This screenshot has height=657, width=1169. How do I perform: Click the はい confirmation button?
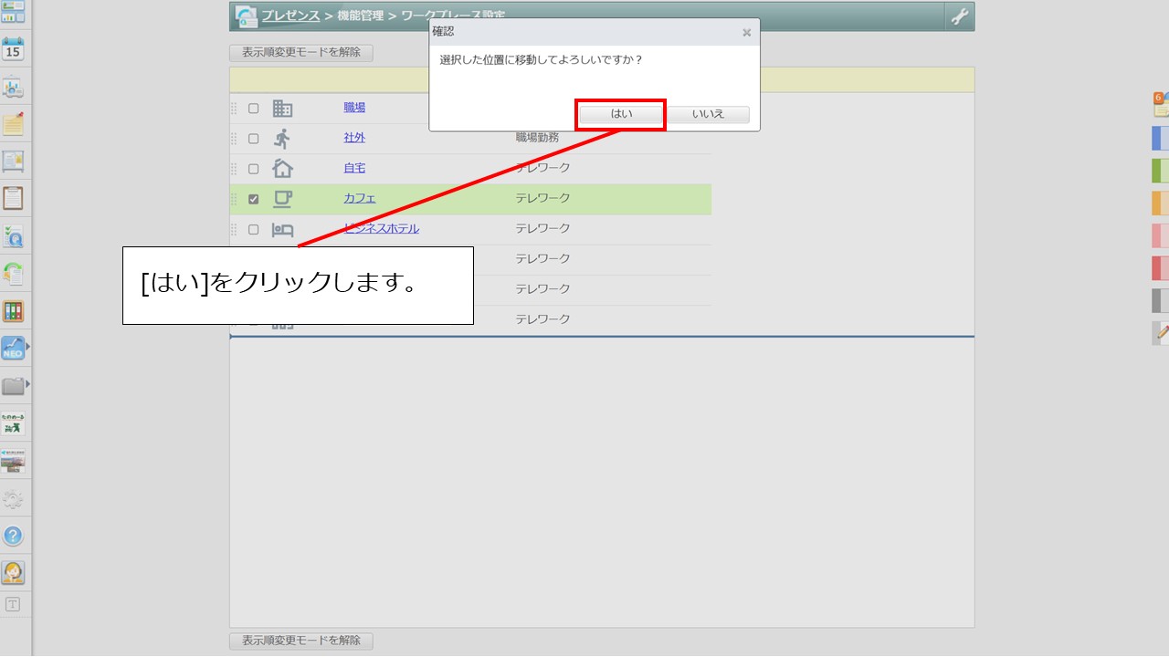pos(621,114)
